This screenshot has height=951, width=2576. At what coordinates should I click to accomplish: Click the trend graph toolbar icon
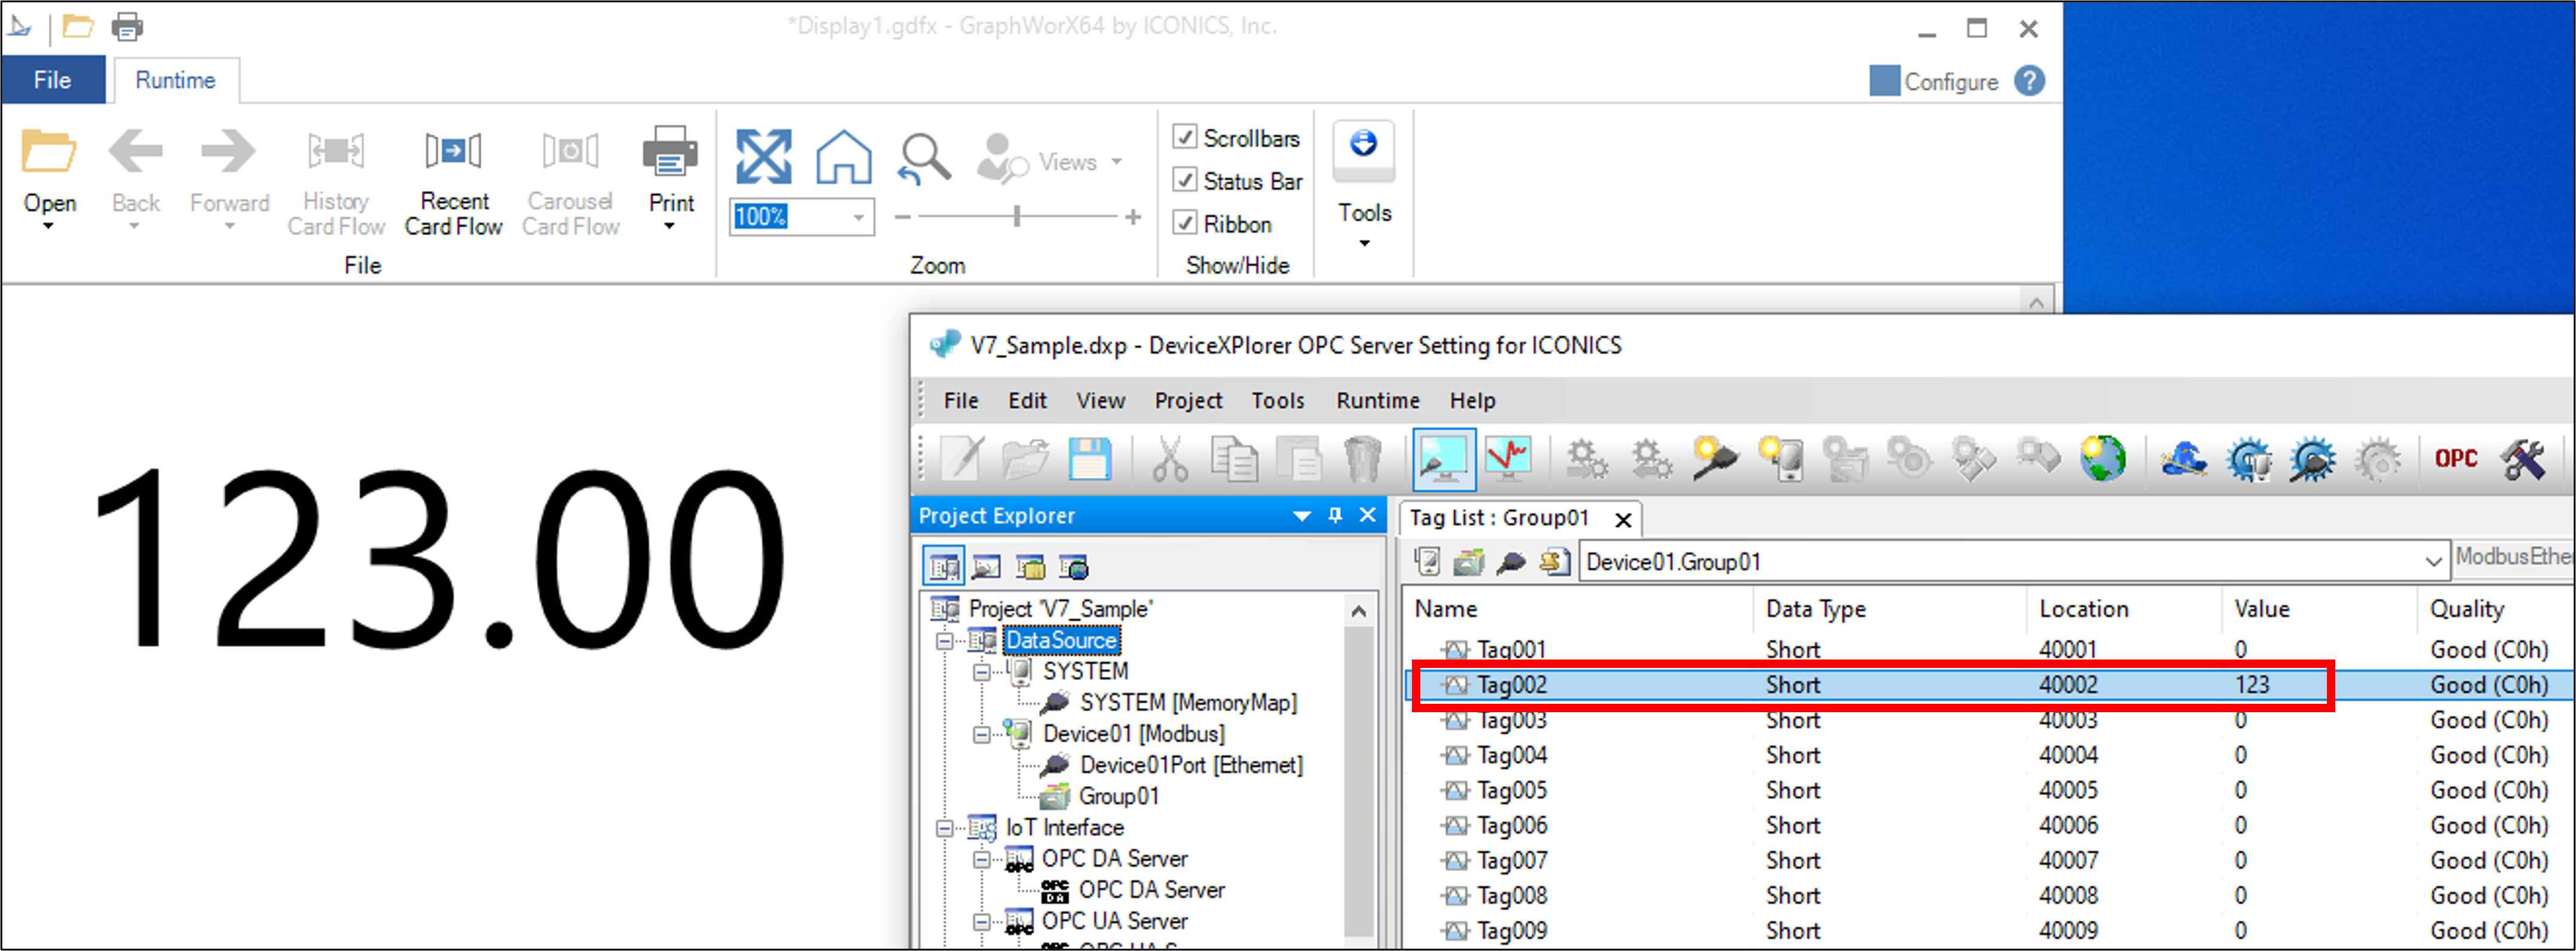click(1507, 459)
